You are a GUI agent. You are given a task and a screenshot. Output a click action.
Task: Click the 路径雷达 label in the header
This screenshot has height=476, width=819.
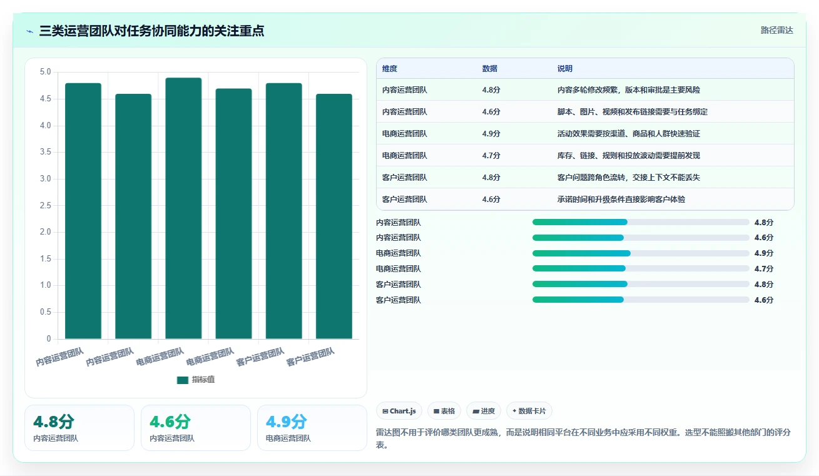point(776,30)
